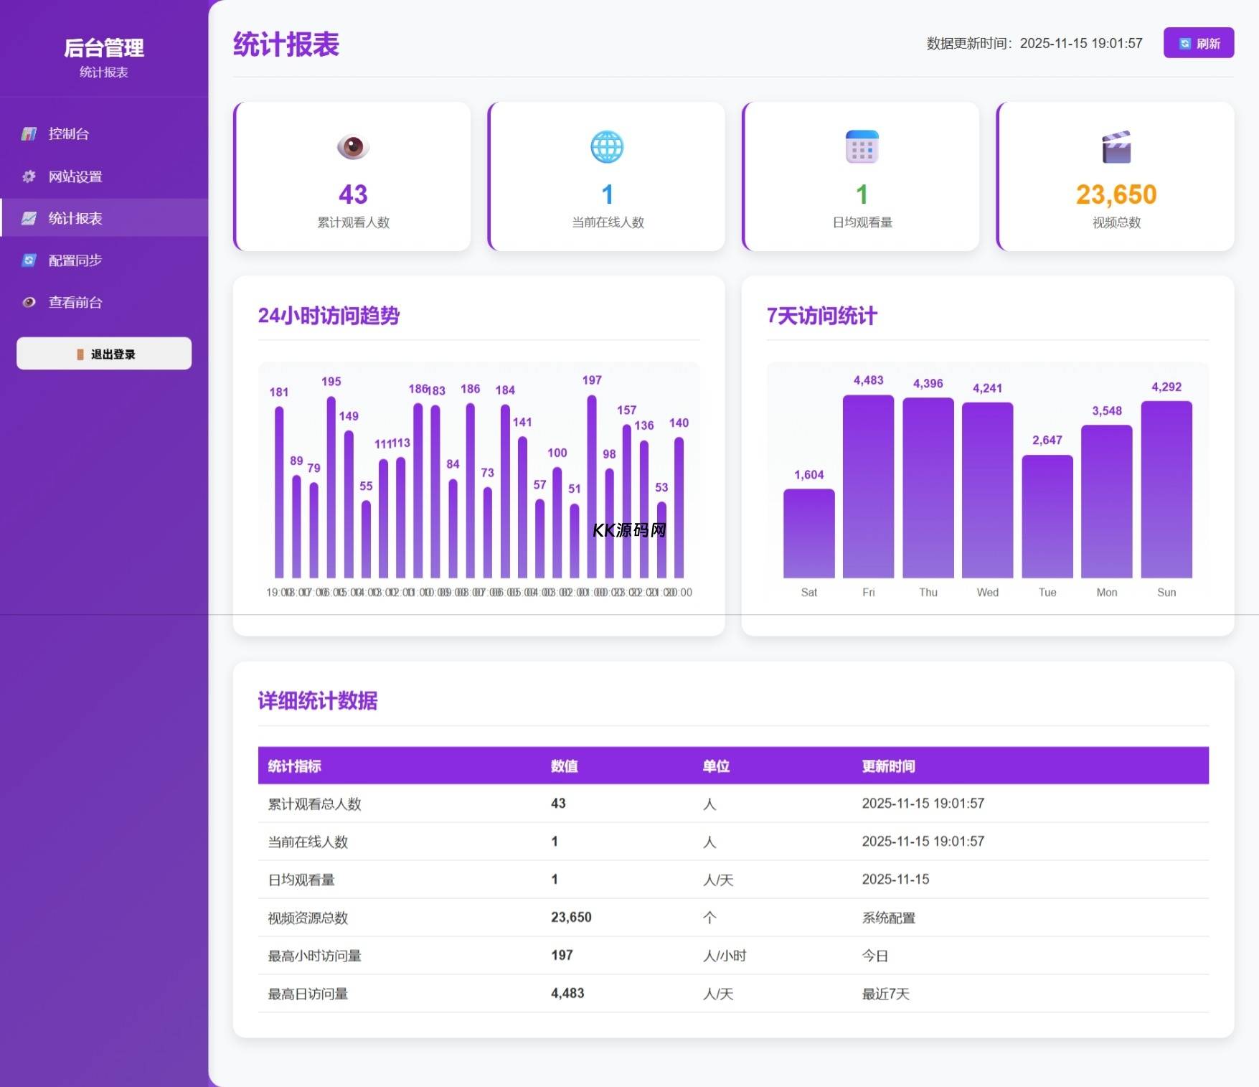Click the eye icon on total viewers card
Viewport: 1259px width, 1087px height.
[x=353, y=147]
